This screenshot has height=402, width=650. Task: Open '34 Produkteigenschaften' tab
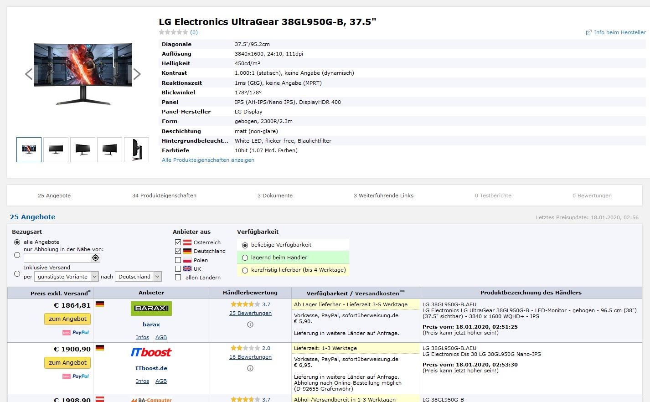point(164,196)
